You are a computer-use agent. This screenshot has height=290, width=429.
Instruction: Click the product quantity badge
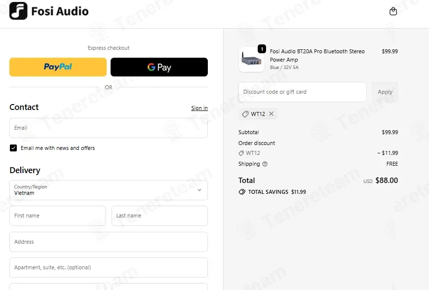pyautogui.click(x=262, y=49)
